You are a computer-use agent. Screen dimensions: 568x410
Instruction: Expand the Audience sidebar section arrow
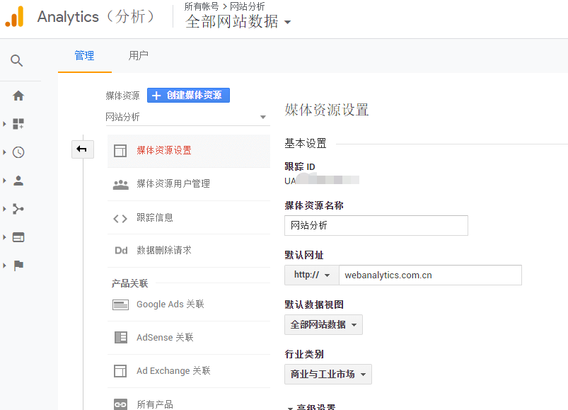coord(4,181)
